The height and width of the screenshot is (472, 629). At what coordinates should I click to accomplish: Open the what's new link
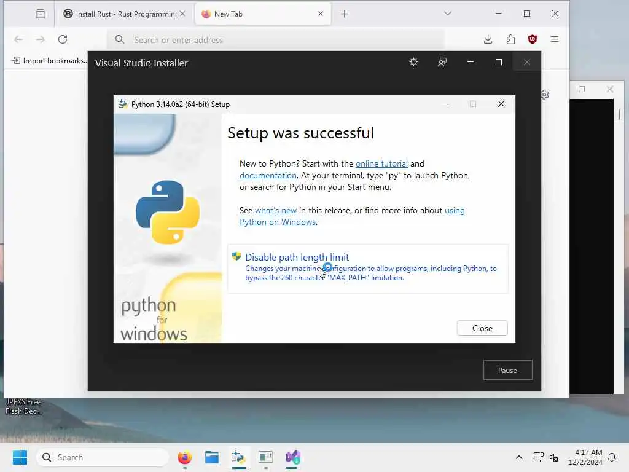point(276,210)
